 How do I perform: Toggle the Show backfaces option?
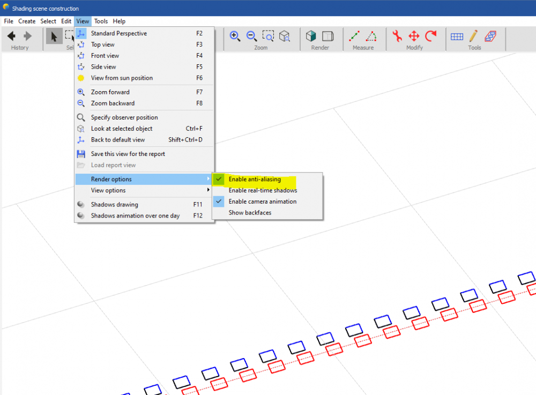(x=250, y=213)
